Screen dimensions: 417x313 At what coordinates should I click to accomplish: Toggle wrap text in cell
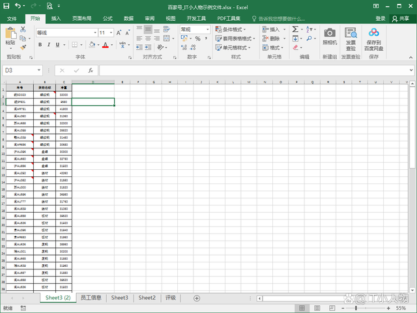167,29
